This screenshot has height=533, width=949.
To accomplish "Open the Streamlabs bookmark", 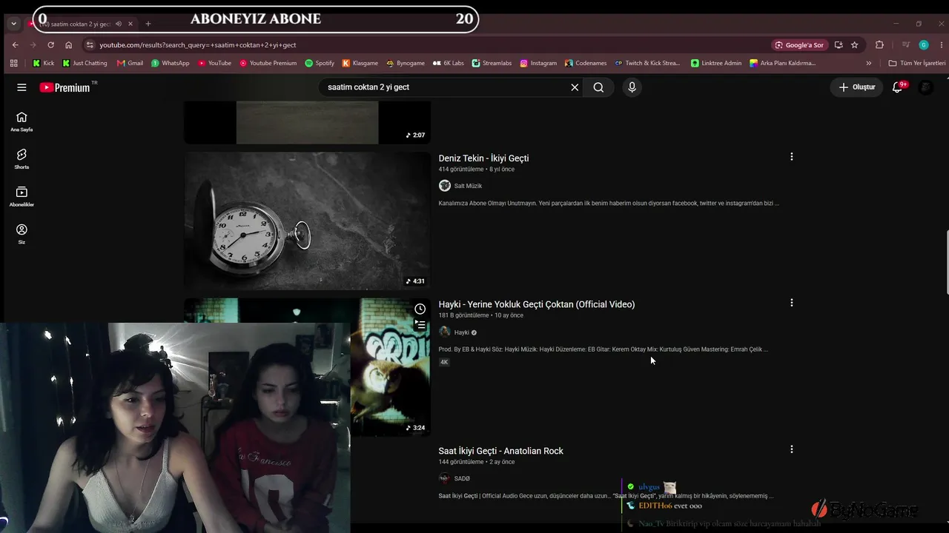I will click(492, 63).
